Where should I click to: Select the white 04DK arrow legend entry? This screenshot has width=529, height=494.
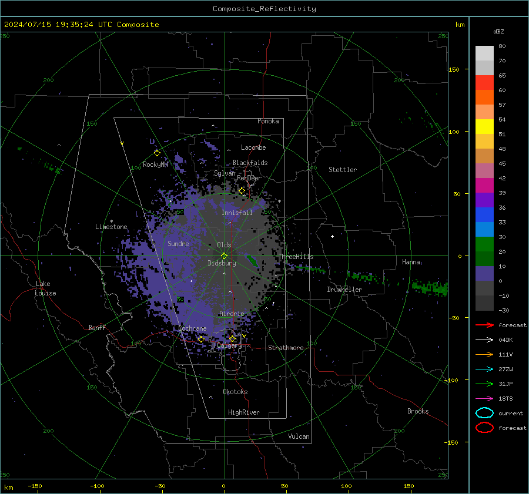click(484, 340)
